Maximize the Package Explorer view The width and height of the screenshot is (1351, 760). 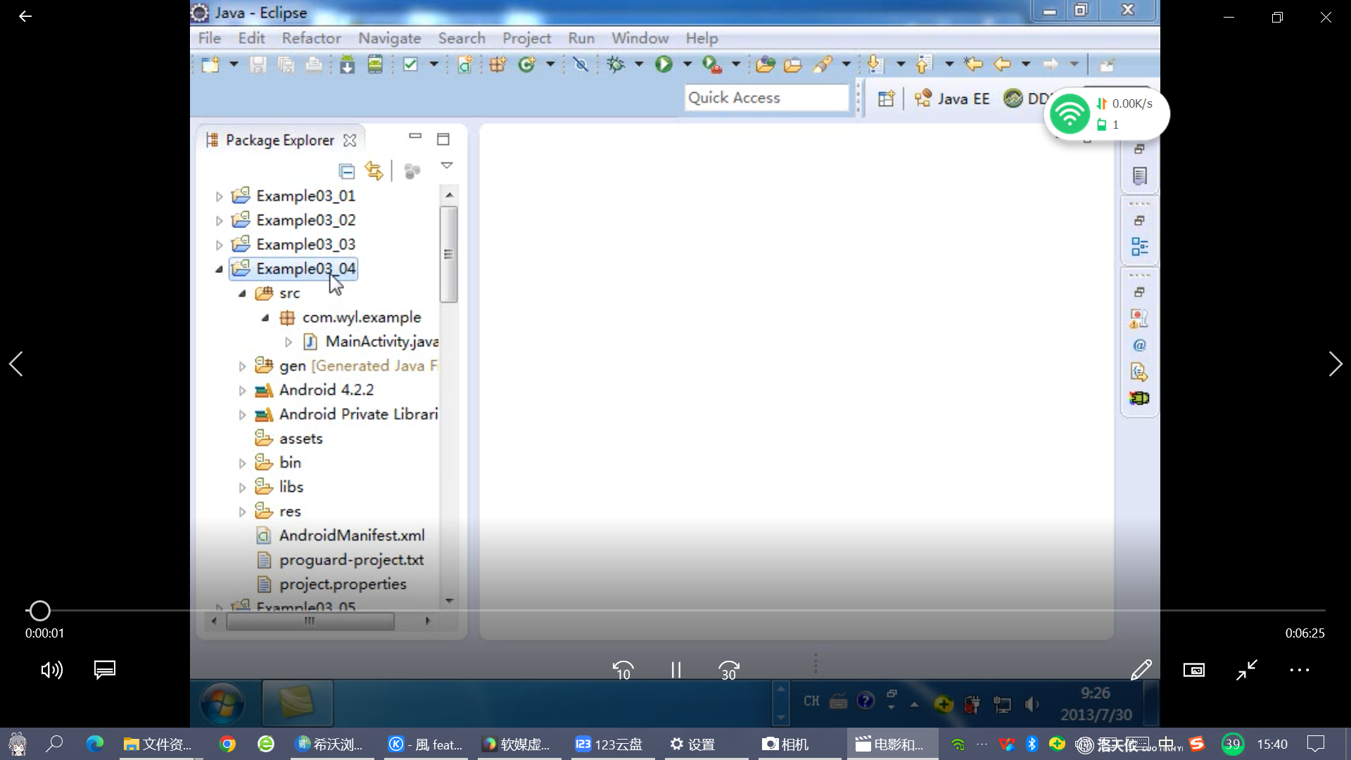click(x=443, y=139)
